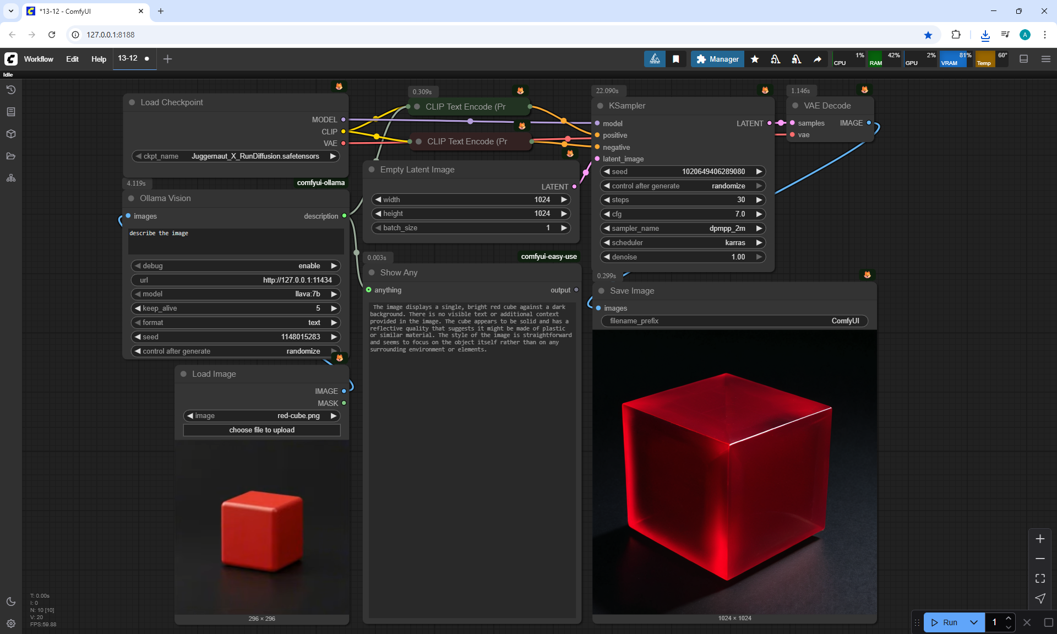Open the model library cube icon
The image size is (1057, 634).
coord(10,134)
